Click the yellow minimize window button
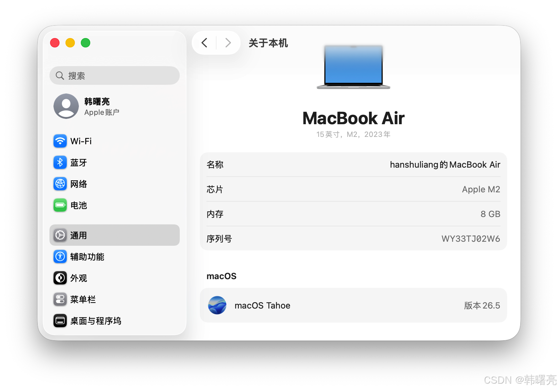The width and height of the screenshot is (558, 390). point(70,43)
